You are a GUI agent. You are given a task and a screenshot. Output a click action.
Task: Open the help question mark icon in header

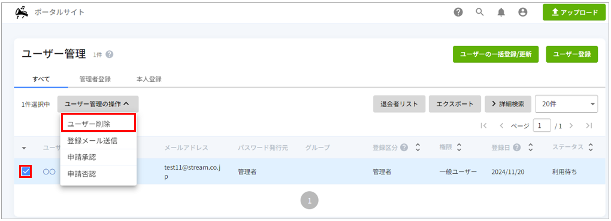coord(458,13)
